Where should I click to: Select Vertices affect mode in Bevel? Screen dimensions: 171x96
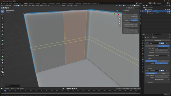[x=151, y=46]
